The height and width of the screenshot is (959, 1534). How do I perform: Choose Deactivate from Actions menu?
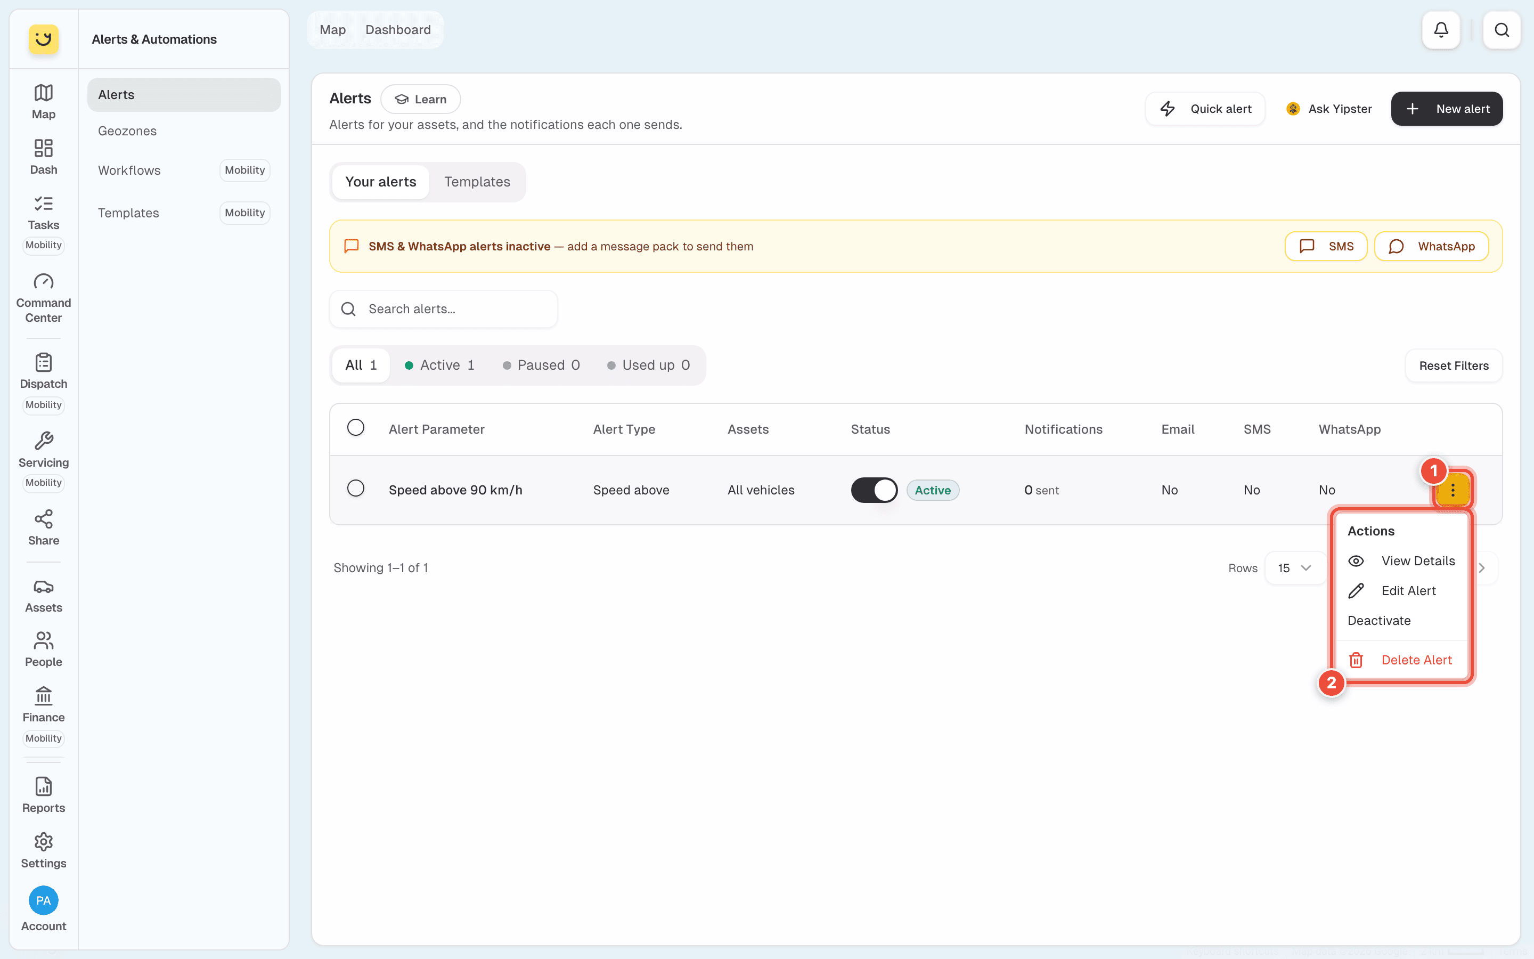[x=1401, y=620]
